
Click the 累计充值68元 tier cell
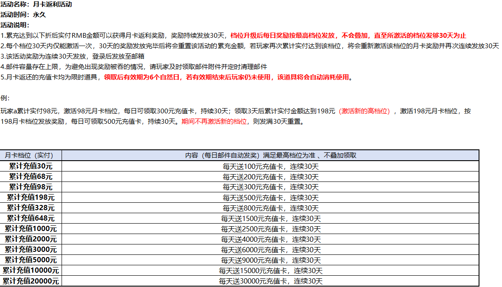point(31,176)
